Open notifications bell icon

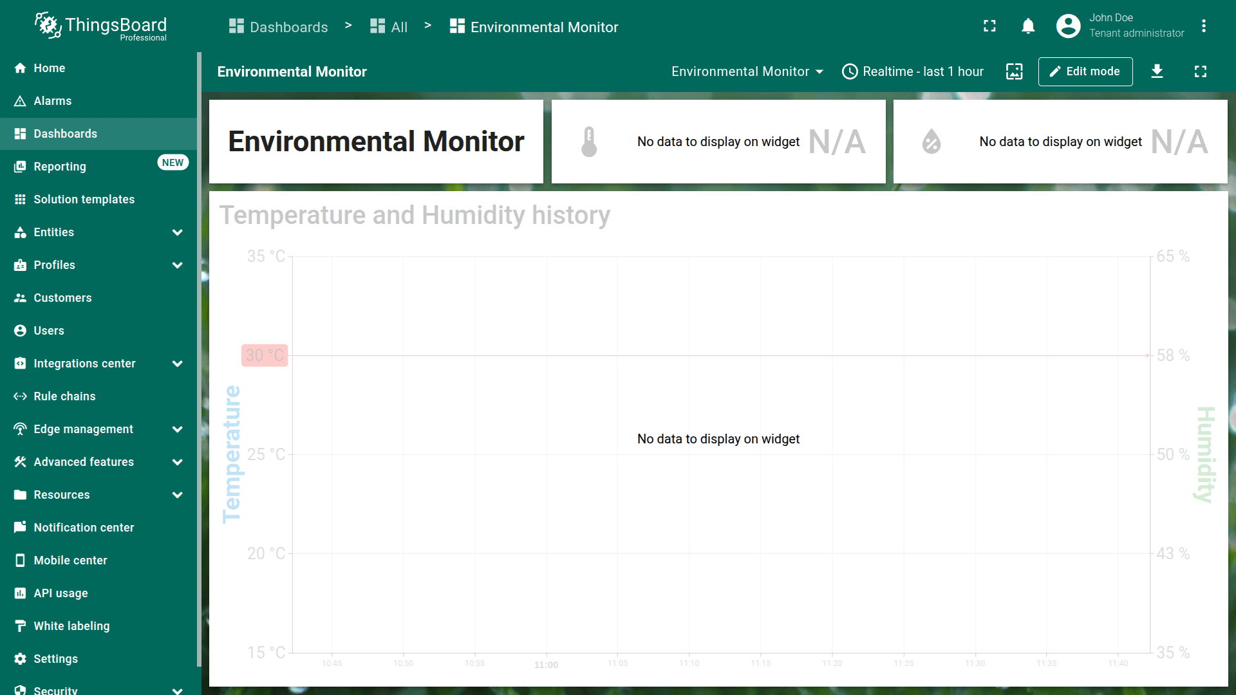(1028, 26)
